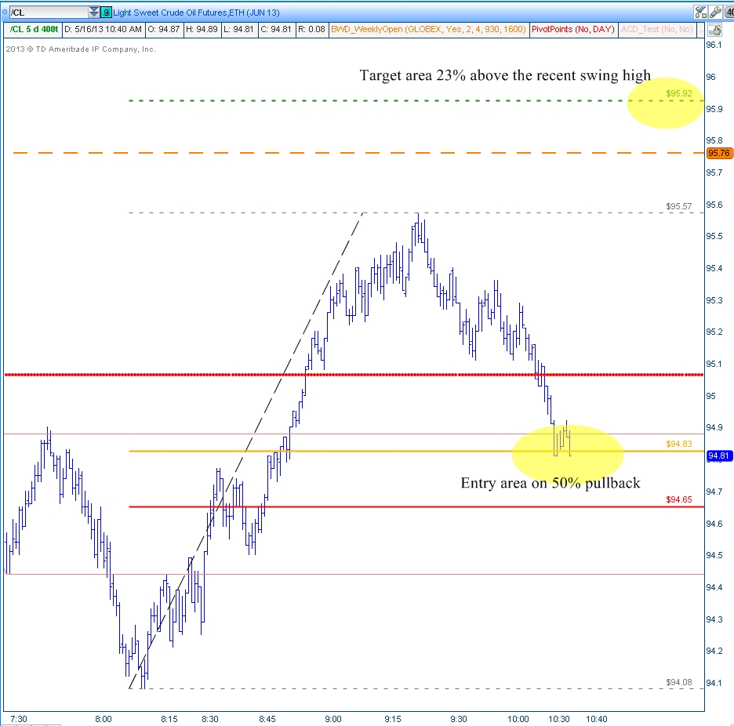Click the green $95.92 level label
The height and width of the screenshot is (726, 734).
[x=679, y=93]
